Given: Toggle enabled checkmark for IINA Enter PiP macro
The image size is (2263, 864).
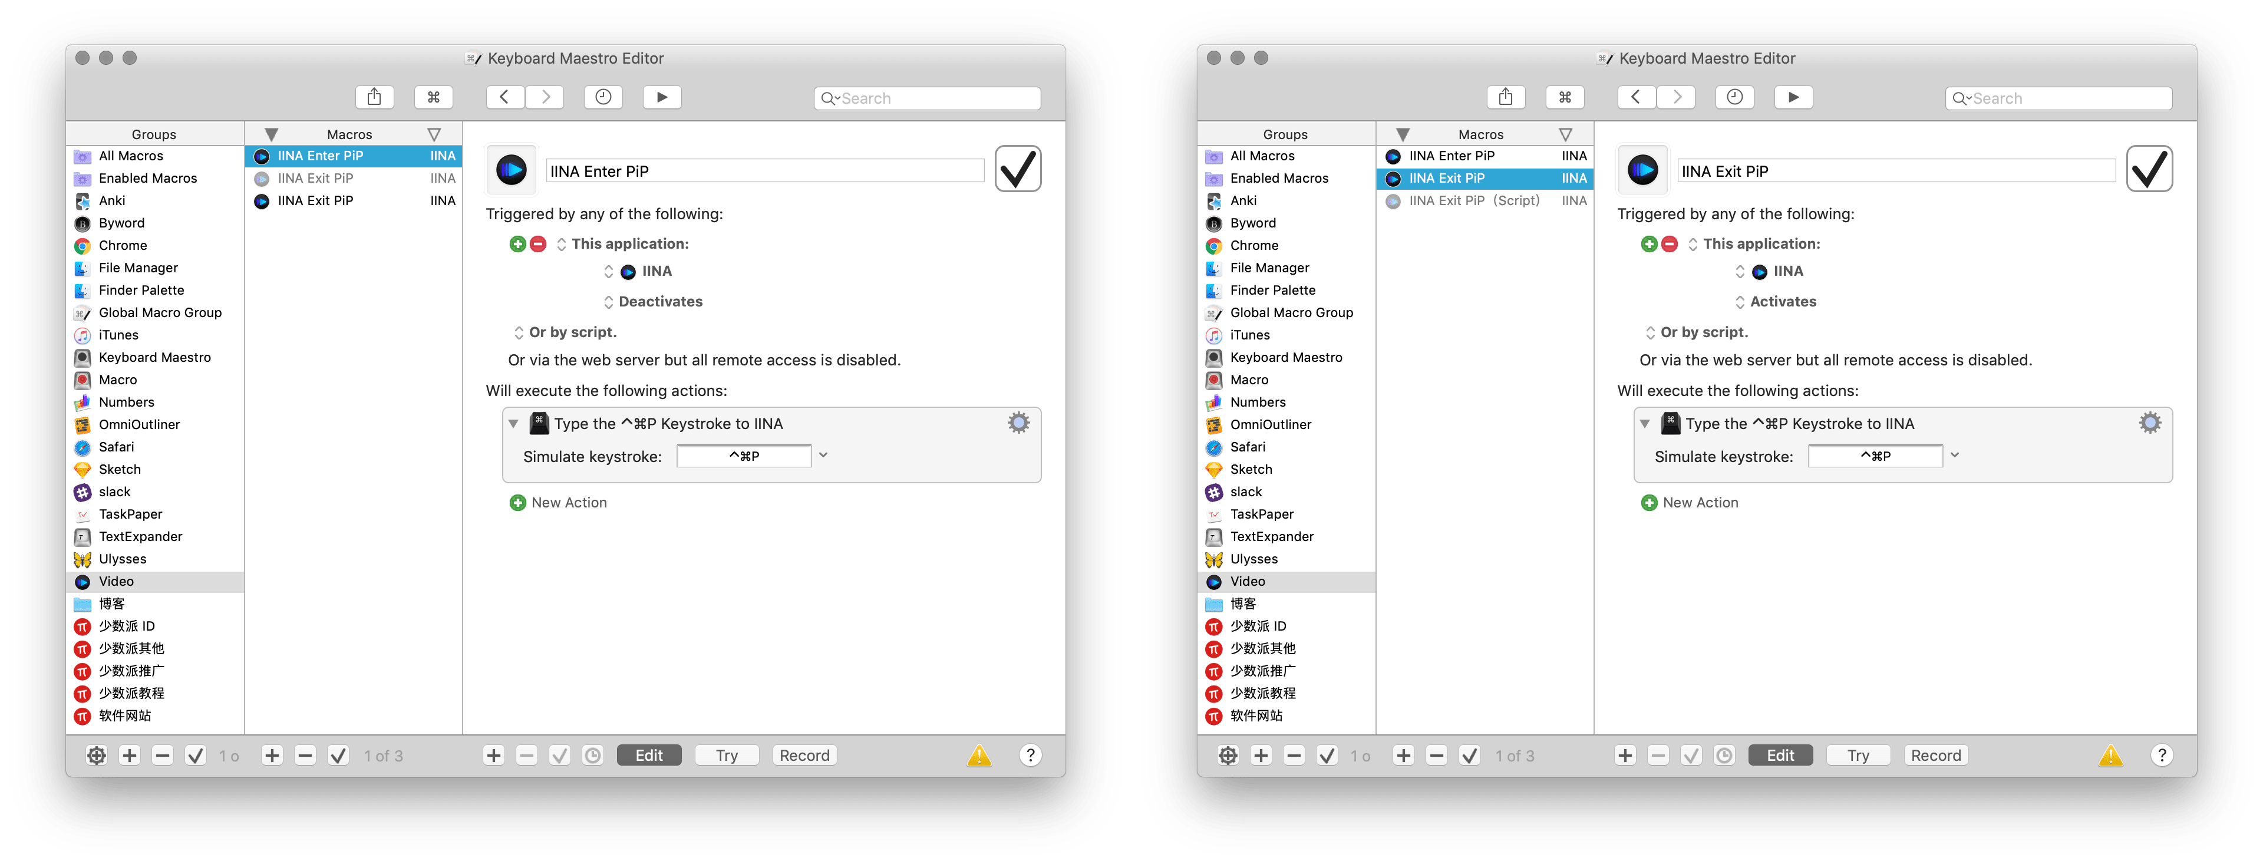Looking at the screenshot, I should pyautogui.click(x=1017, y=170).
